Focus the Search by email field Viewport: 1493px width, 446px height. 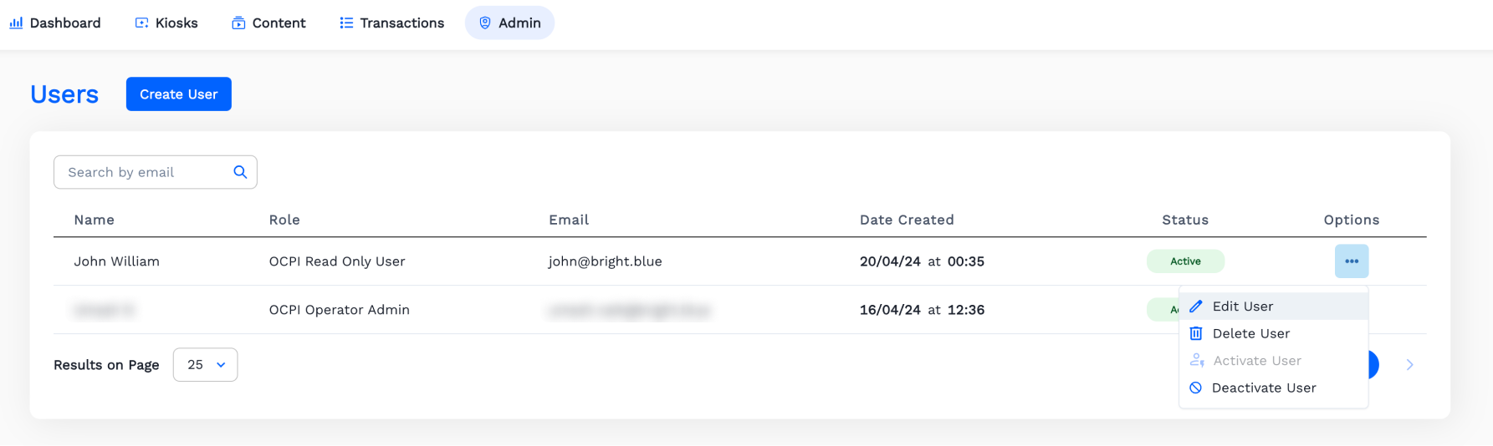click(x=144, y=172)
